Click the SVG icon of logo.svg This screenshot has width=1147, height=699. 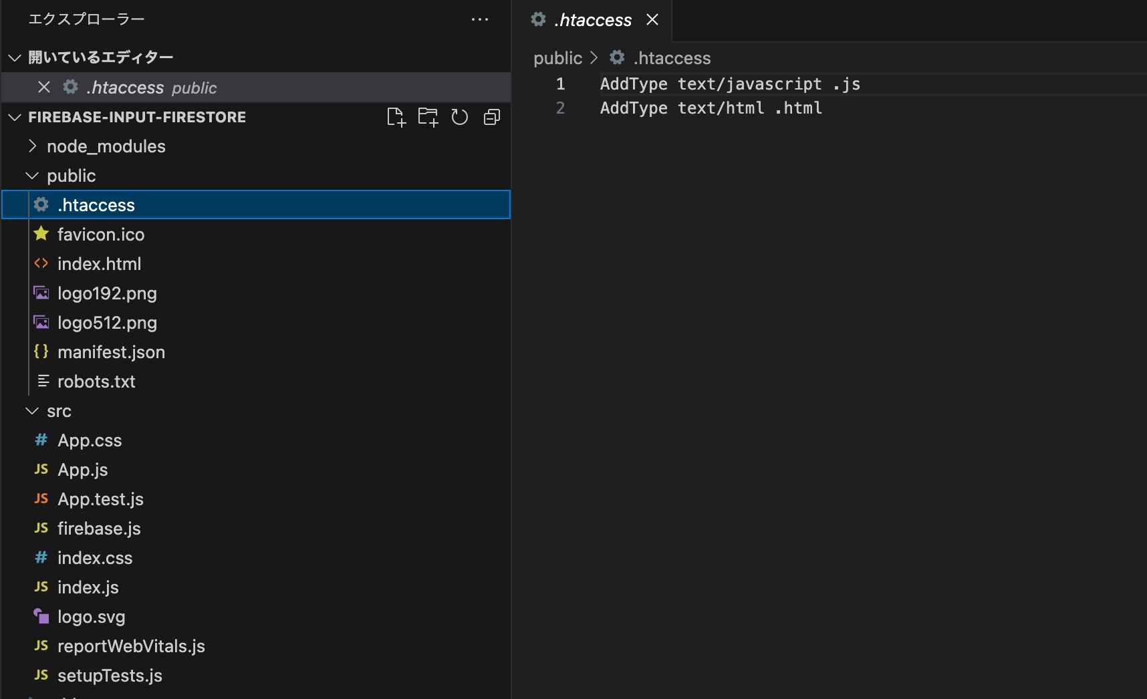click(41, 616)
